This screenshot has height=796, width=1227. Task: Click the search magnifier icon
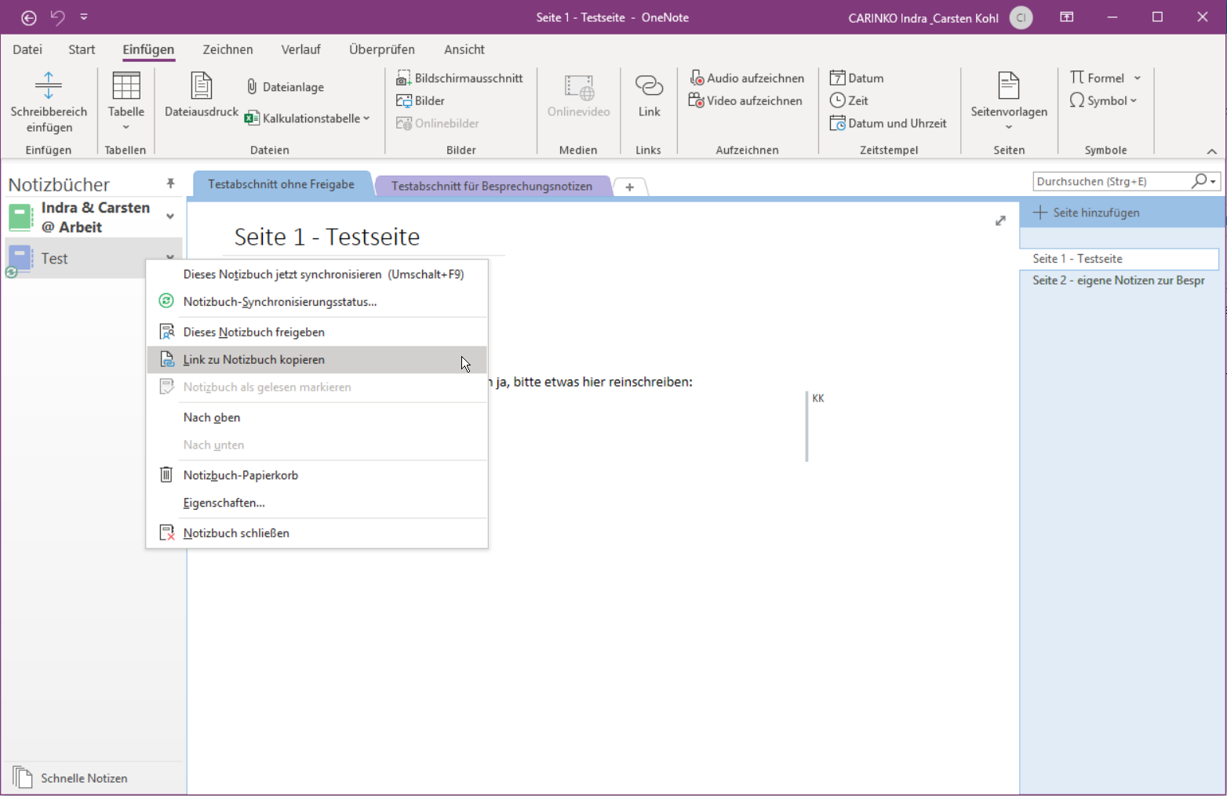[1199, 181]
